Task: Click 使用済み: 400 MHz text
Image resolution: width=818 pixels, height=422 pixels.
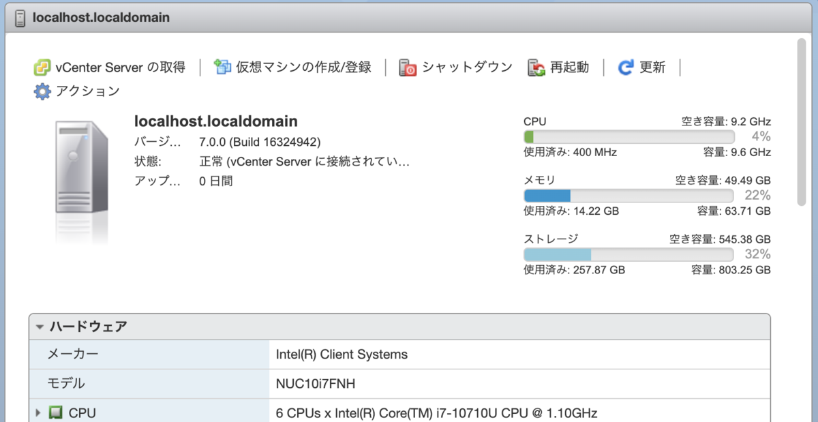Action: 570,152
